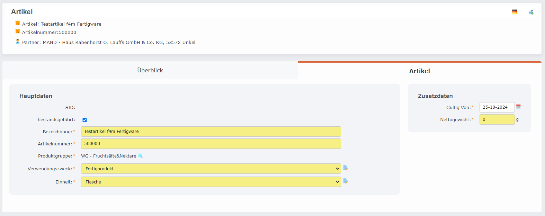Screen dimensions: 545x216
Task: Click the edit icon beside Einheit dropdown
Action: pos(346,181)
